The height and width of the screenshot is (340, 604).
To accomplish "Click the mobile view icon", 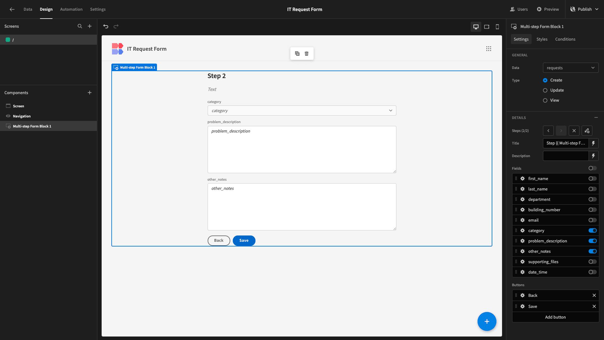I will pyautogui.click(x=497, y=26).
